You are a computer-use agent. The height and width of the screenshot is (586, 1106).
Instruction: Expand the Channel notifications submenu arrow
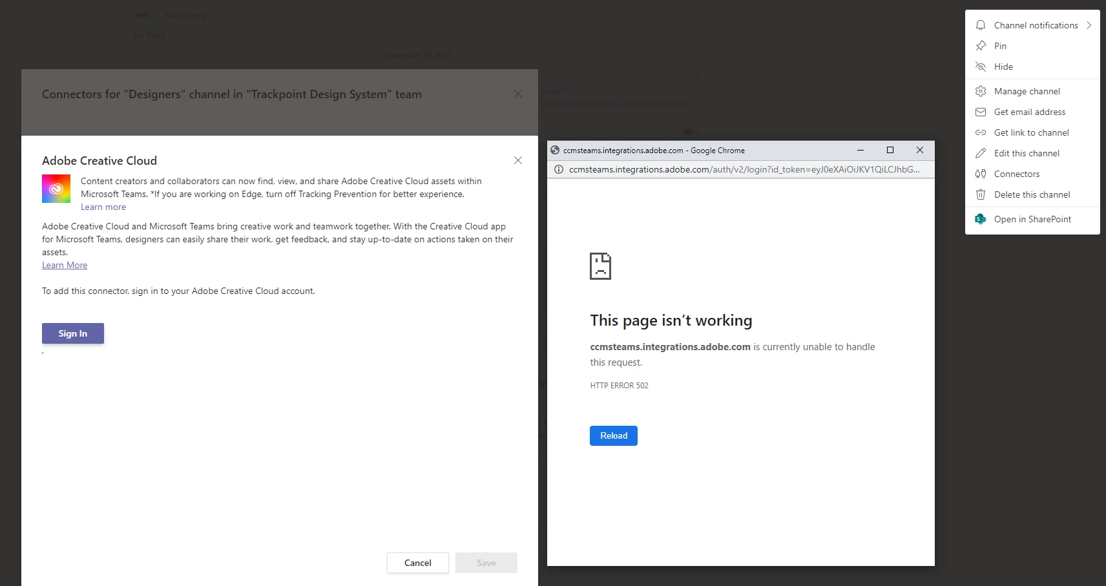(1089, 25)
